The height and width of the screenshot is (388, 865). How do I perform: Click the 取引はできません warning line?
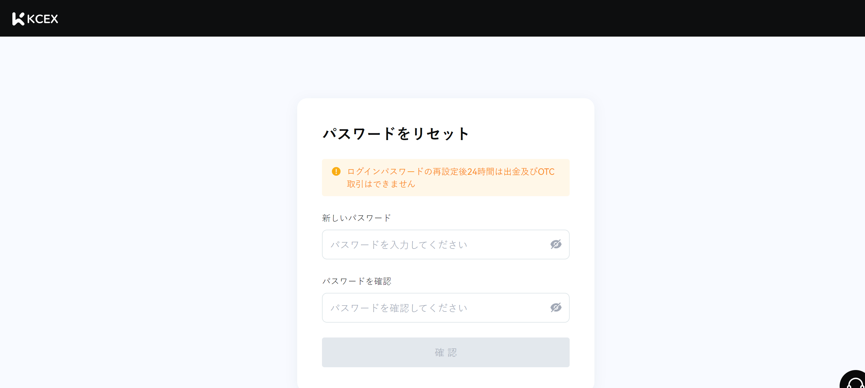[x=381, y=184]
